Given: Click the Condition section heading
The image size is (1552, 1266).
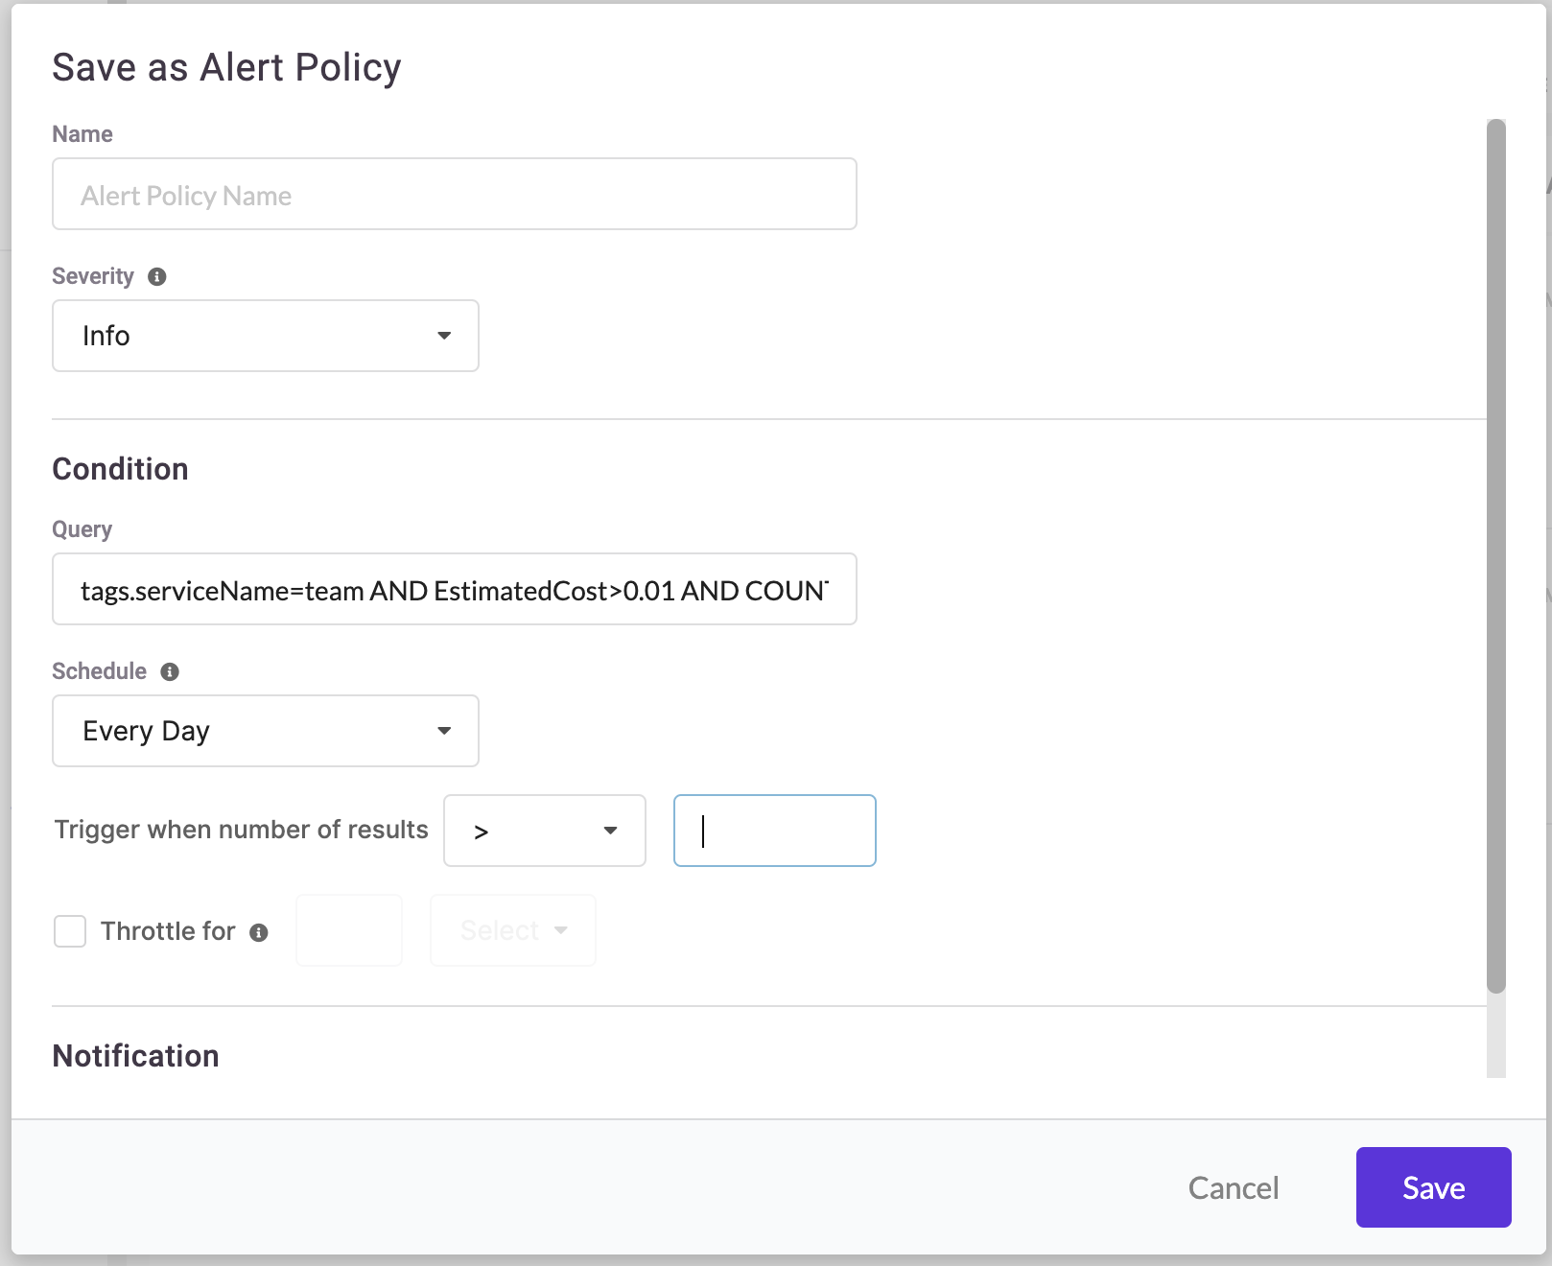Looking at the screenshot, I should pyautogui.click(x=121, y=469).
